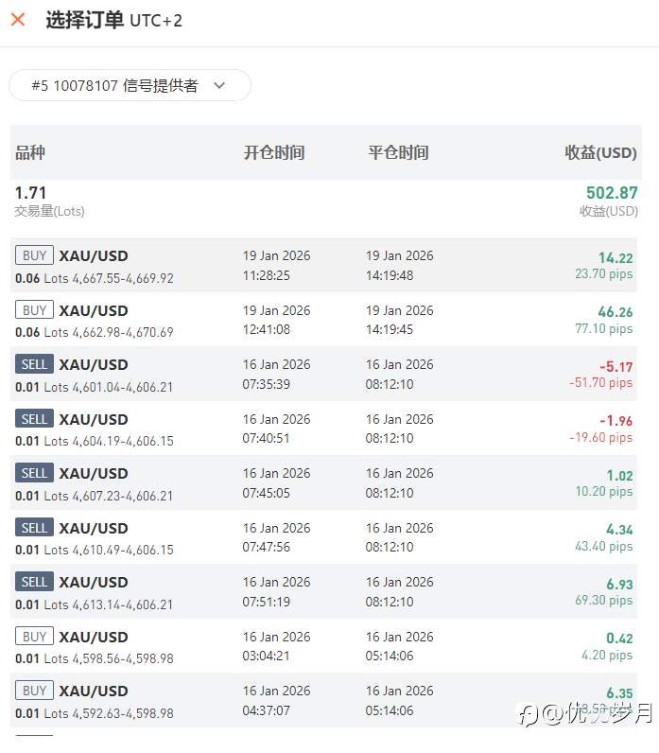The width and height of the screenshot is (659, 753).
Task: Close the order selection dialog
Action: [x=18, y=19]
